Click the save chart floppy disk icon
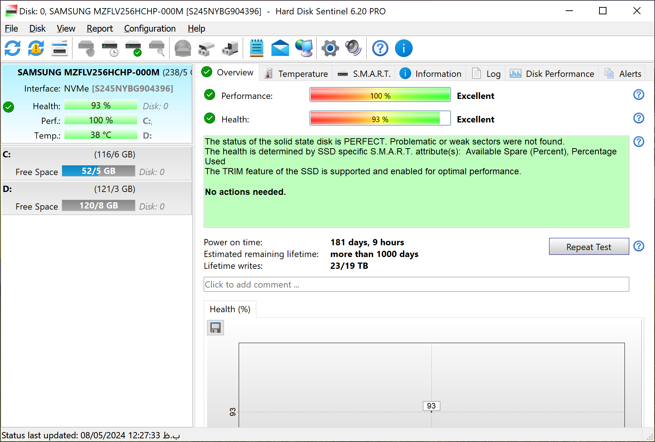The height and width of the screenshot is (442, 655). point(216,328)
